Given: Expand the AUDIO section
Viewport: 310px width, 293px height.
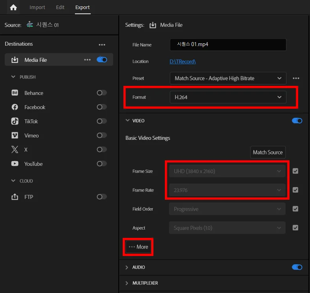Looking at the screenshot, I should 127,267.
